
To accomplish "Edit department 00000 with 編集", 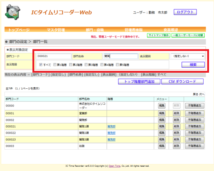I will [x=162, y=106].
